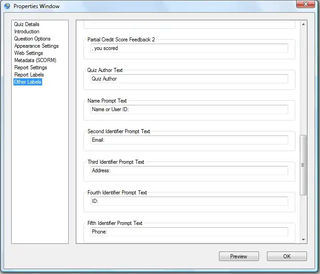Select the Other Labels item
This screenshot has height=274, width=320.
(27, 82)
